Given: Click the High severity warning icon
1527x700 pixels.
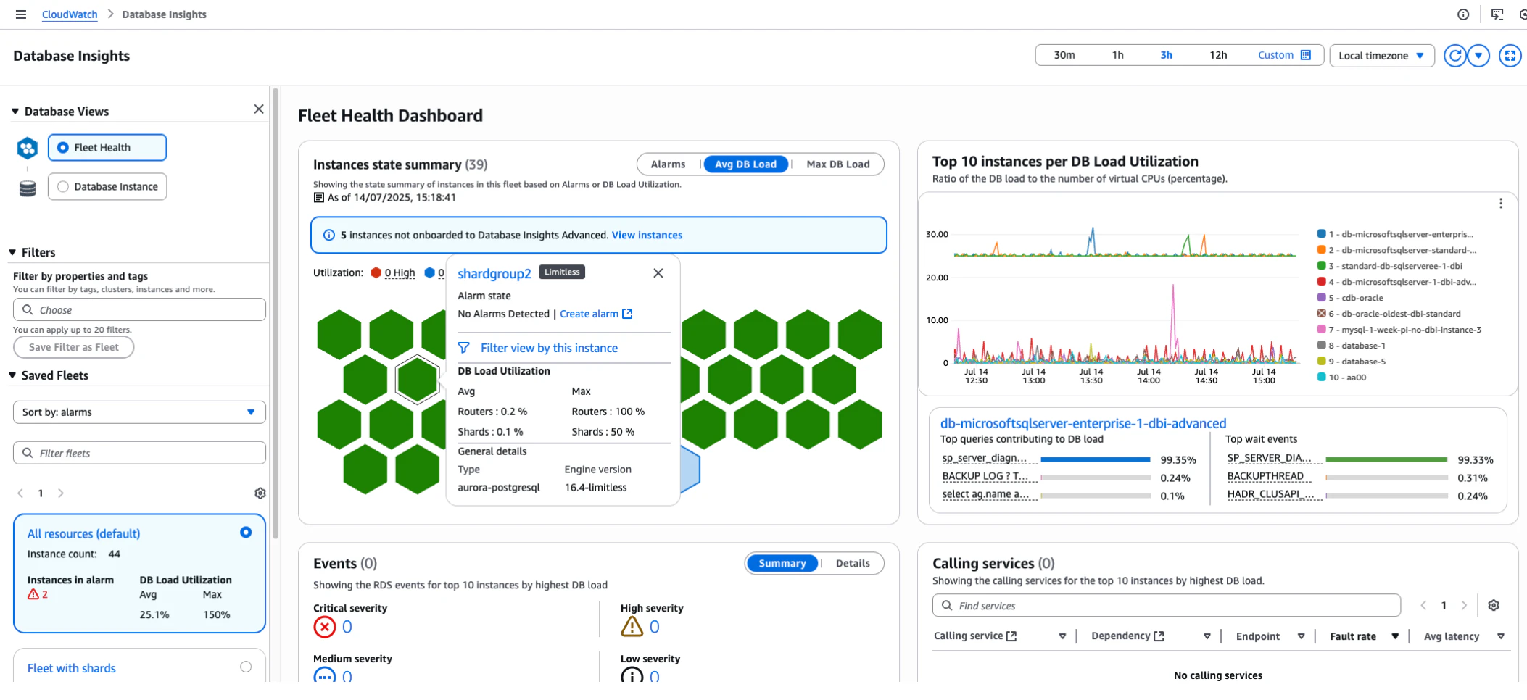Looking at the screenshot, I should pos(632,626).
